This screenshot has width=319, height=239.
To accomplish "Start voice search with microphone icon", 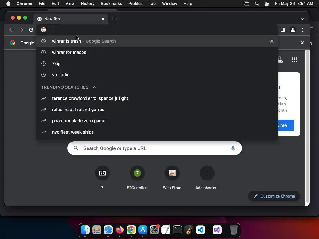I will pos(233,148).
